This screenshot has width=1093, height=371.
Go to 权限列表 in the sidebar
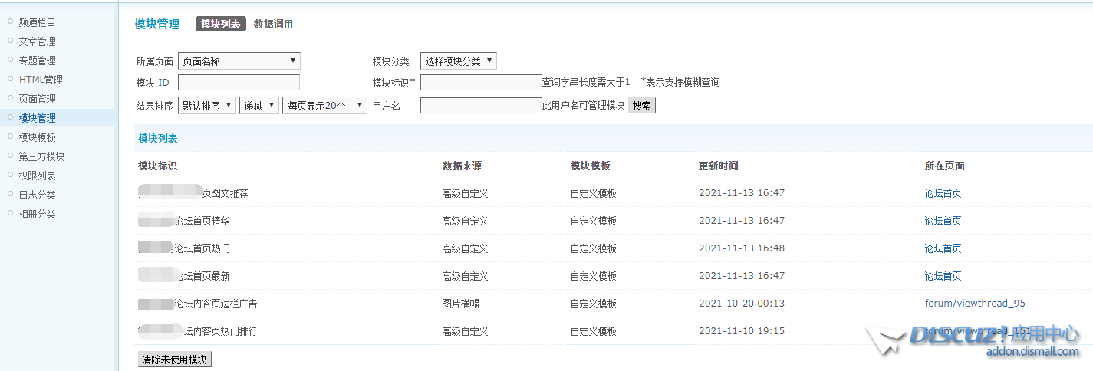tap(37, 176)
